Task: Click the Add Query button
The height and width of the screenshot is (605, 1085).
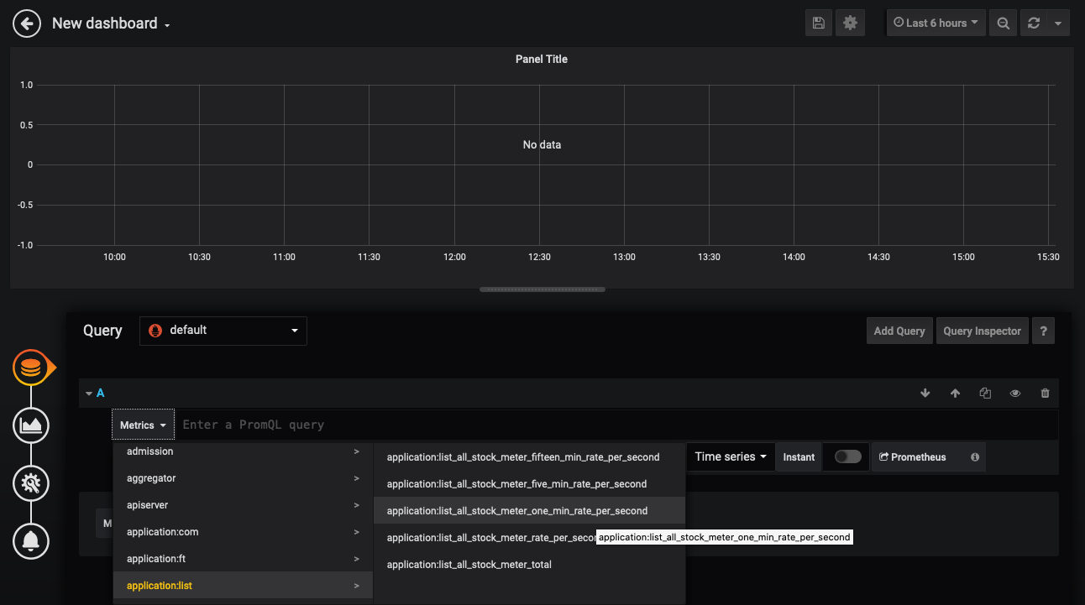Action: [x=899, y=331]
